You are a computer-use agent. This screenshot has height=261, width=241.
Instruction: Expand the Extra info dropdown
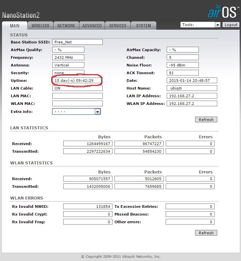pos(77,112)
